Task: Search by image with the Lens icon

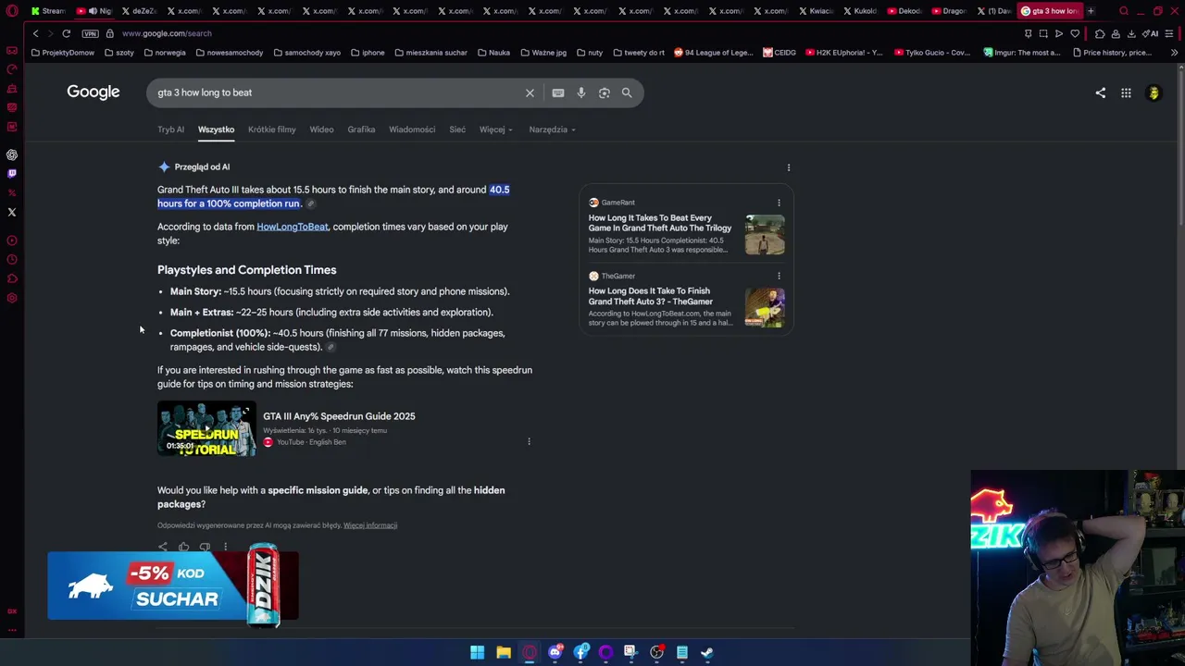Action: [x=605, y=92]
